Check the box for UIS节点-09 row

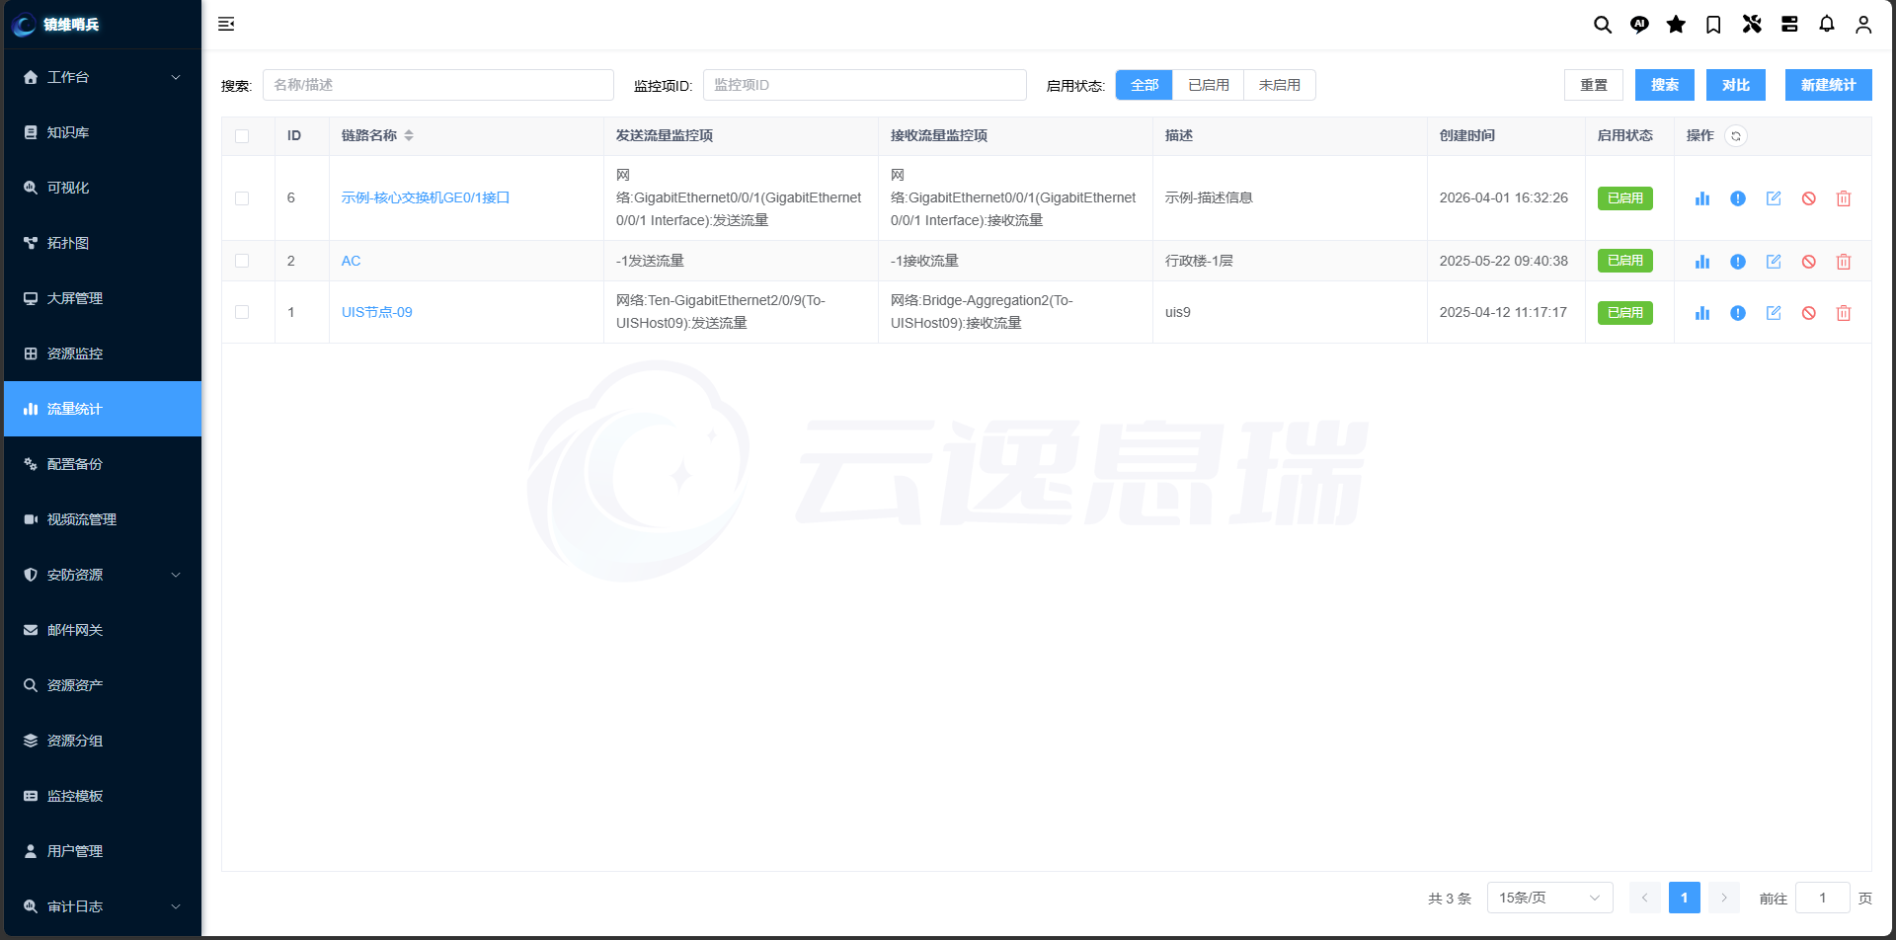click(242, 312)
